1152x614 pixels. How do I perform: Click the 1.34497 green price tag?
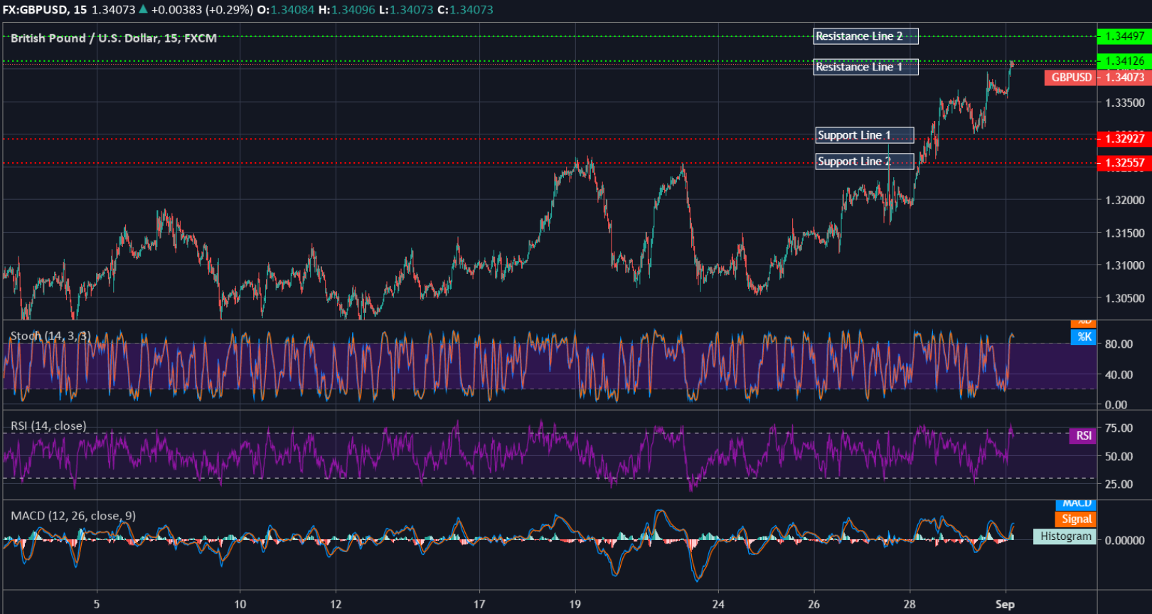pyautogui.click(x=1124, y=36)
